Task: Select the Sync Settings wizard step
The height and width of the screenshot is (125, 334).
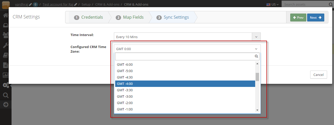Action: coord(173,17)
